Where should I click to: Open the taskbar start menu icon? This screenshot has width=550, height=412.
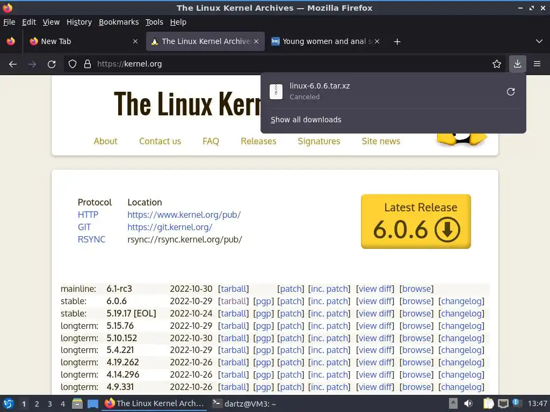8,404
